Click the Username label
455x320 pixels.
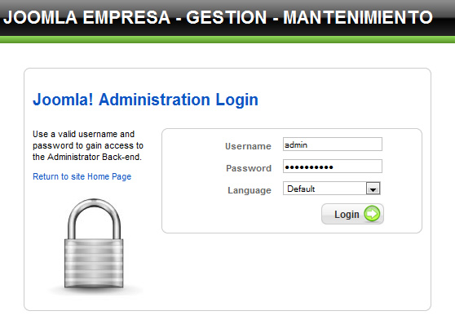[x=248, y=146]
